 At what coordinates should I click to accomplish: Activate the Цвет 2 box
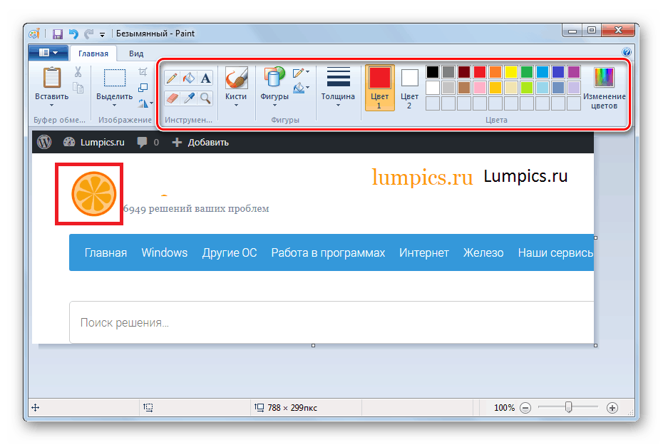coord(408,87)
